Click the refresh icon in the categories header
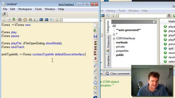The height and width of the screenshot is (98, 175). [x=154, y=22]
